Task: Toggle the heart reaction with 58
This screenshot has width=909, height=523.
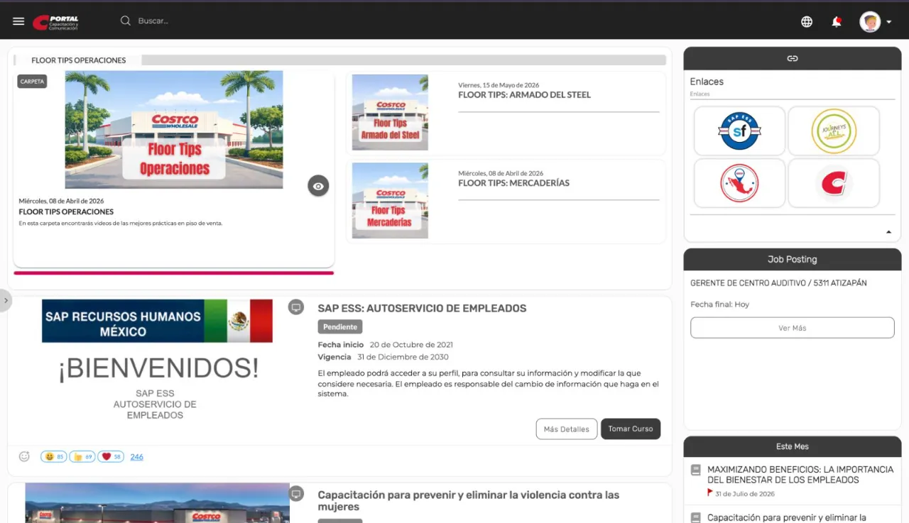Action: pyautogui.click(x=111, y=456)
